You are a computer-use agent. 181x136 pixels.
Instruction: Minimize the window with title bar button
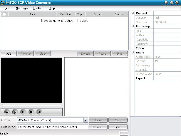(166, 3)
